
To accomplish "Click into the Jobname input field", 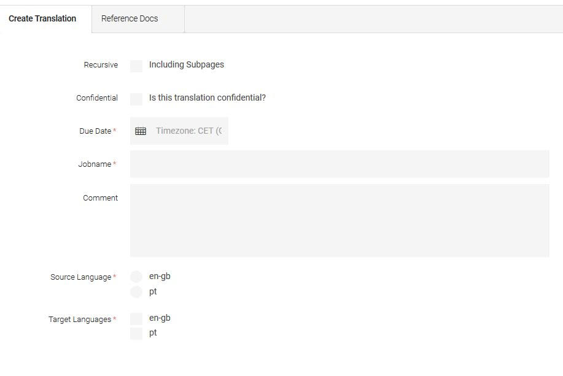I will (340, 164).
